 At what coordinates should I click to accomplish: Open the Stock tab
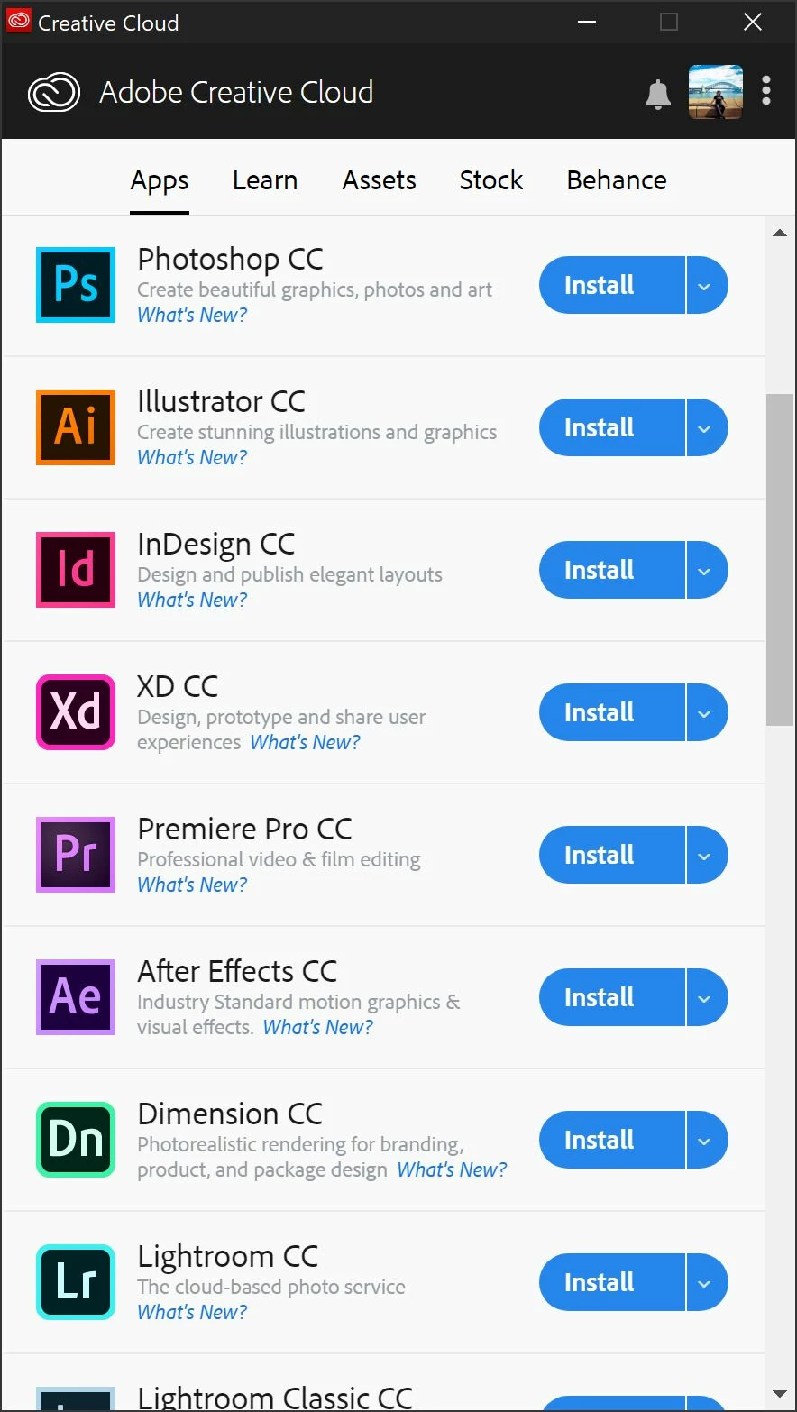(491, 180)
